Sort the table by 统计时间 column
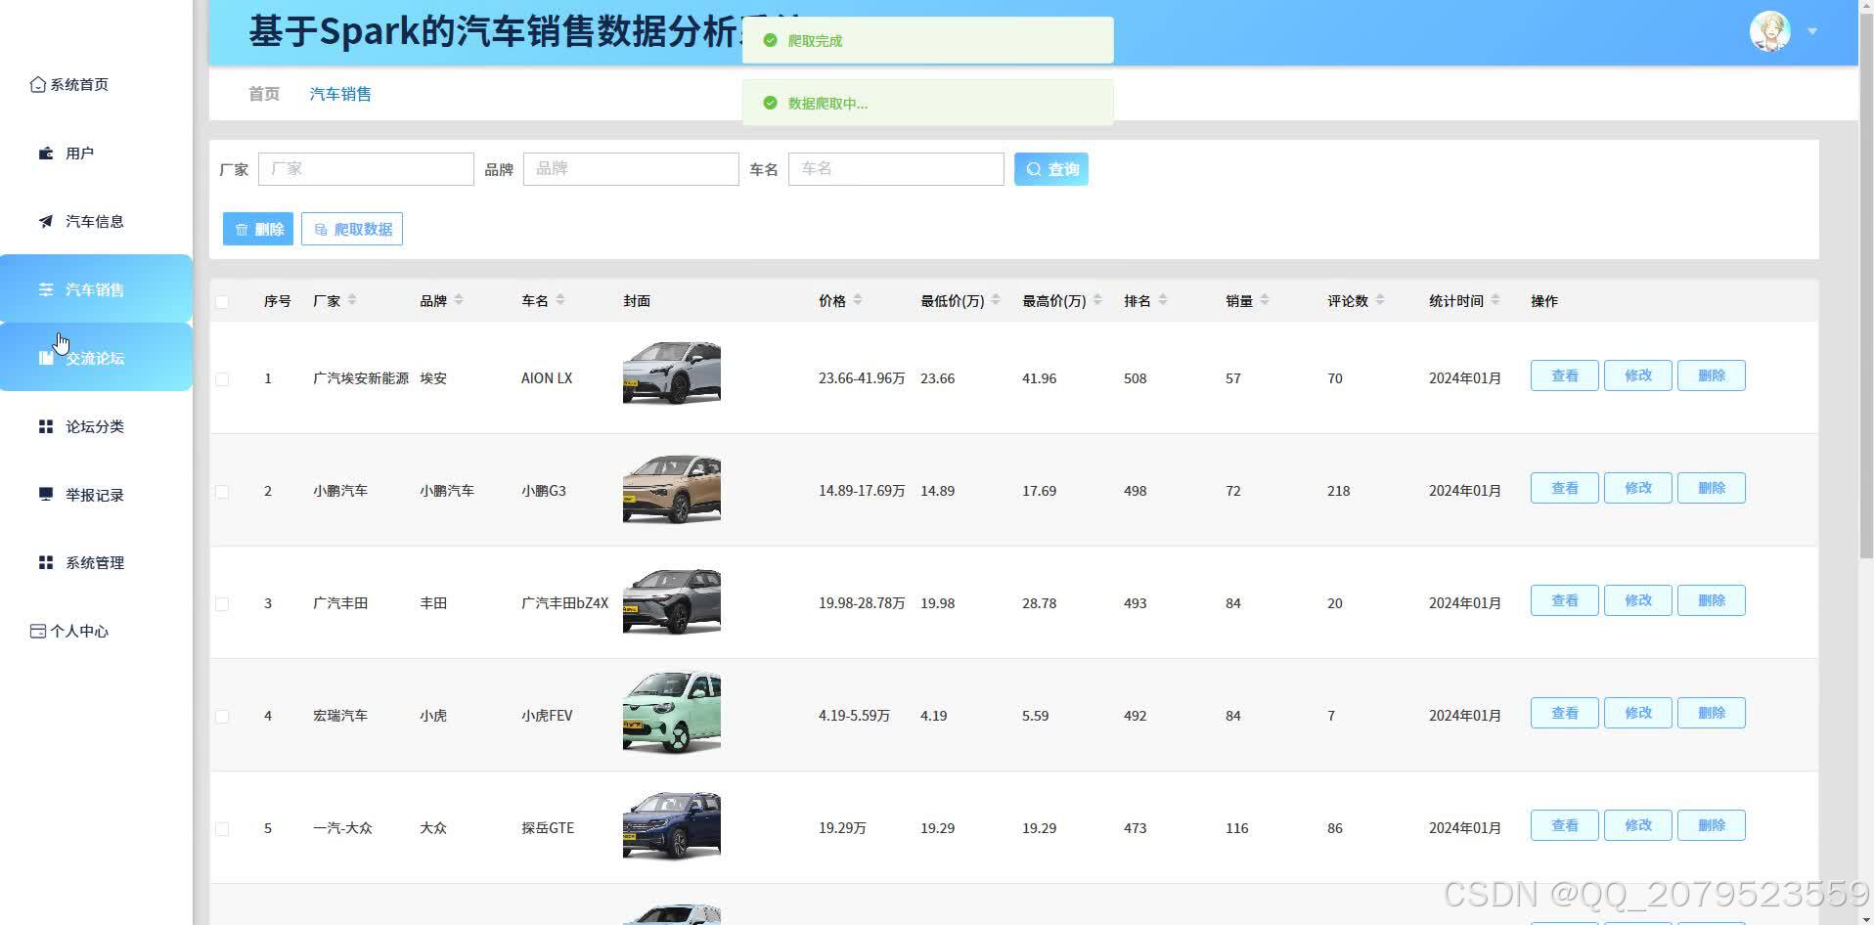 [1495, 300]
